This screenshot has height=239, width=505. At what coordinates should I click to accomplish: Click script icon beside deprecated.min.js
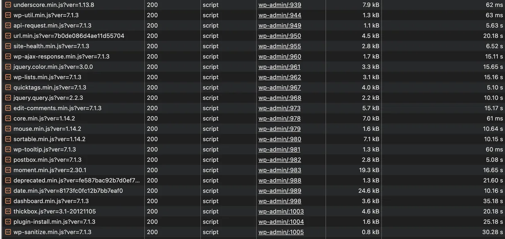click(x=8, y=181)
